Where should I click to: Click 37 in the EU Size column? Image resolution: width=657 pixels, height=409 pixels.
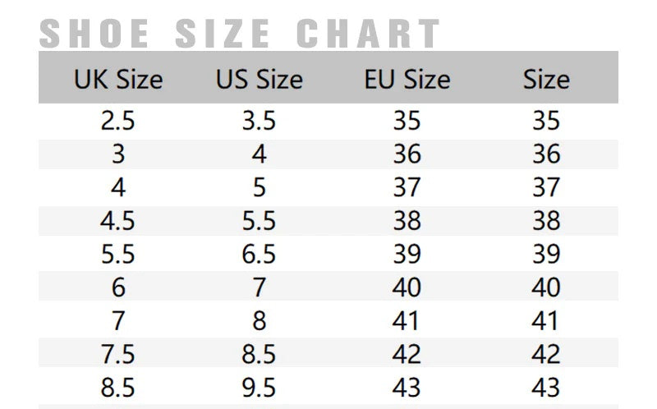(407, 188)
